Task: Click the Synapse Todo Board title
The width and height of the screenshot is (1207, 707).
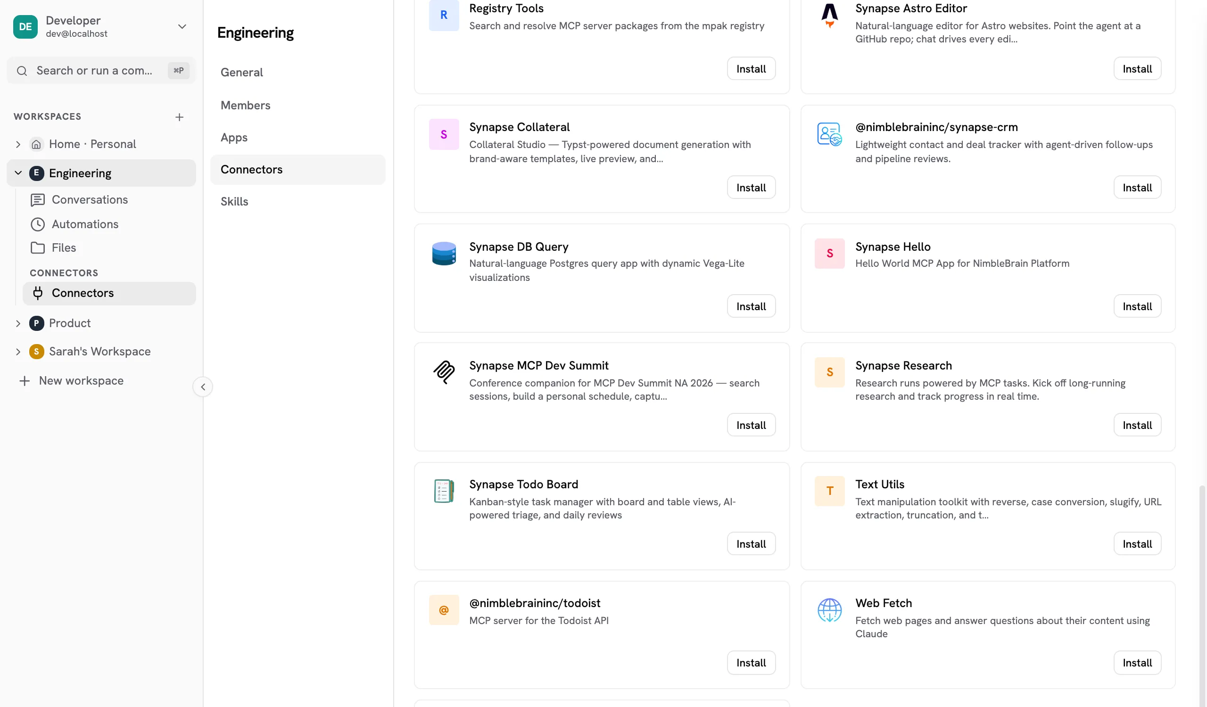Action: point(523,484)
